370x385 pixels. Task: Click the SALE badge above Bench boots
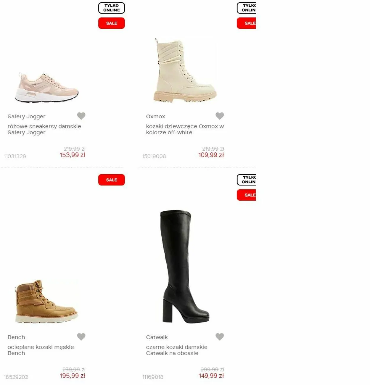click(x=112, y=180)
